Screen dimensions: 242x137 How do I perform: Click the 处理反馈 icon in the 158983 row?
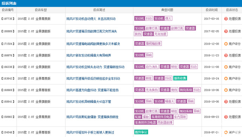pos(226,117)
